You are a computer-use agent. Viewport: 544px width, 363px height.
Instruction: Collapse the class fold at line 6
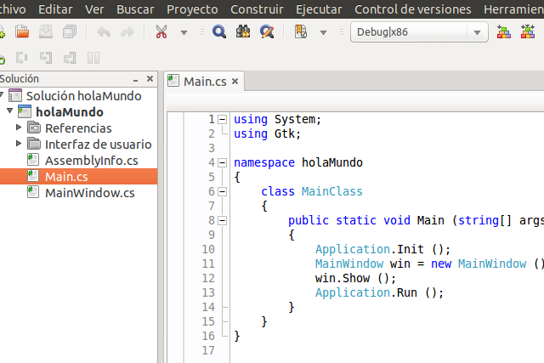(222, 191)
